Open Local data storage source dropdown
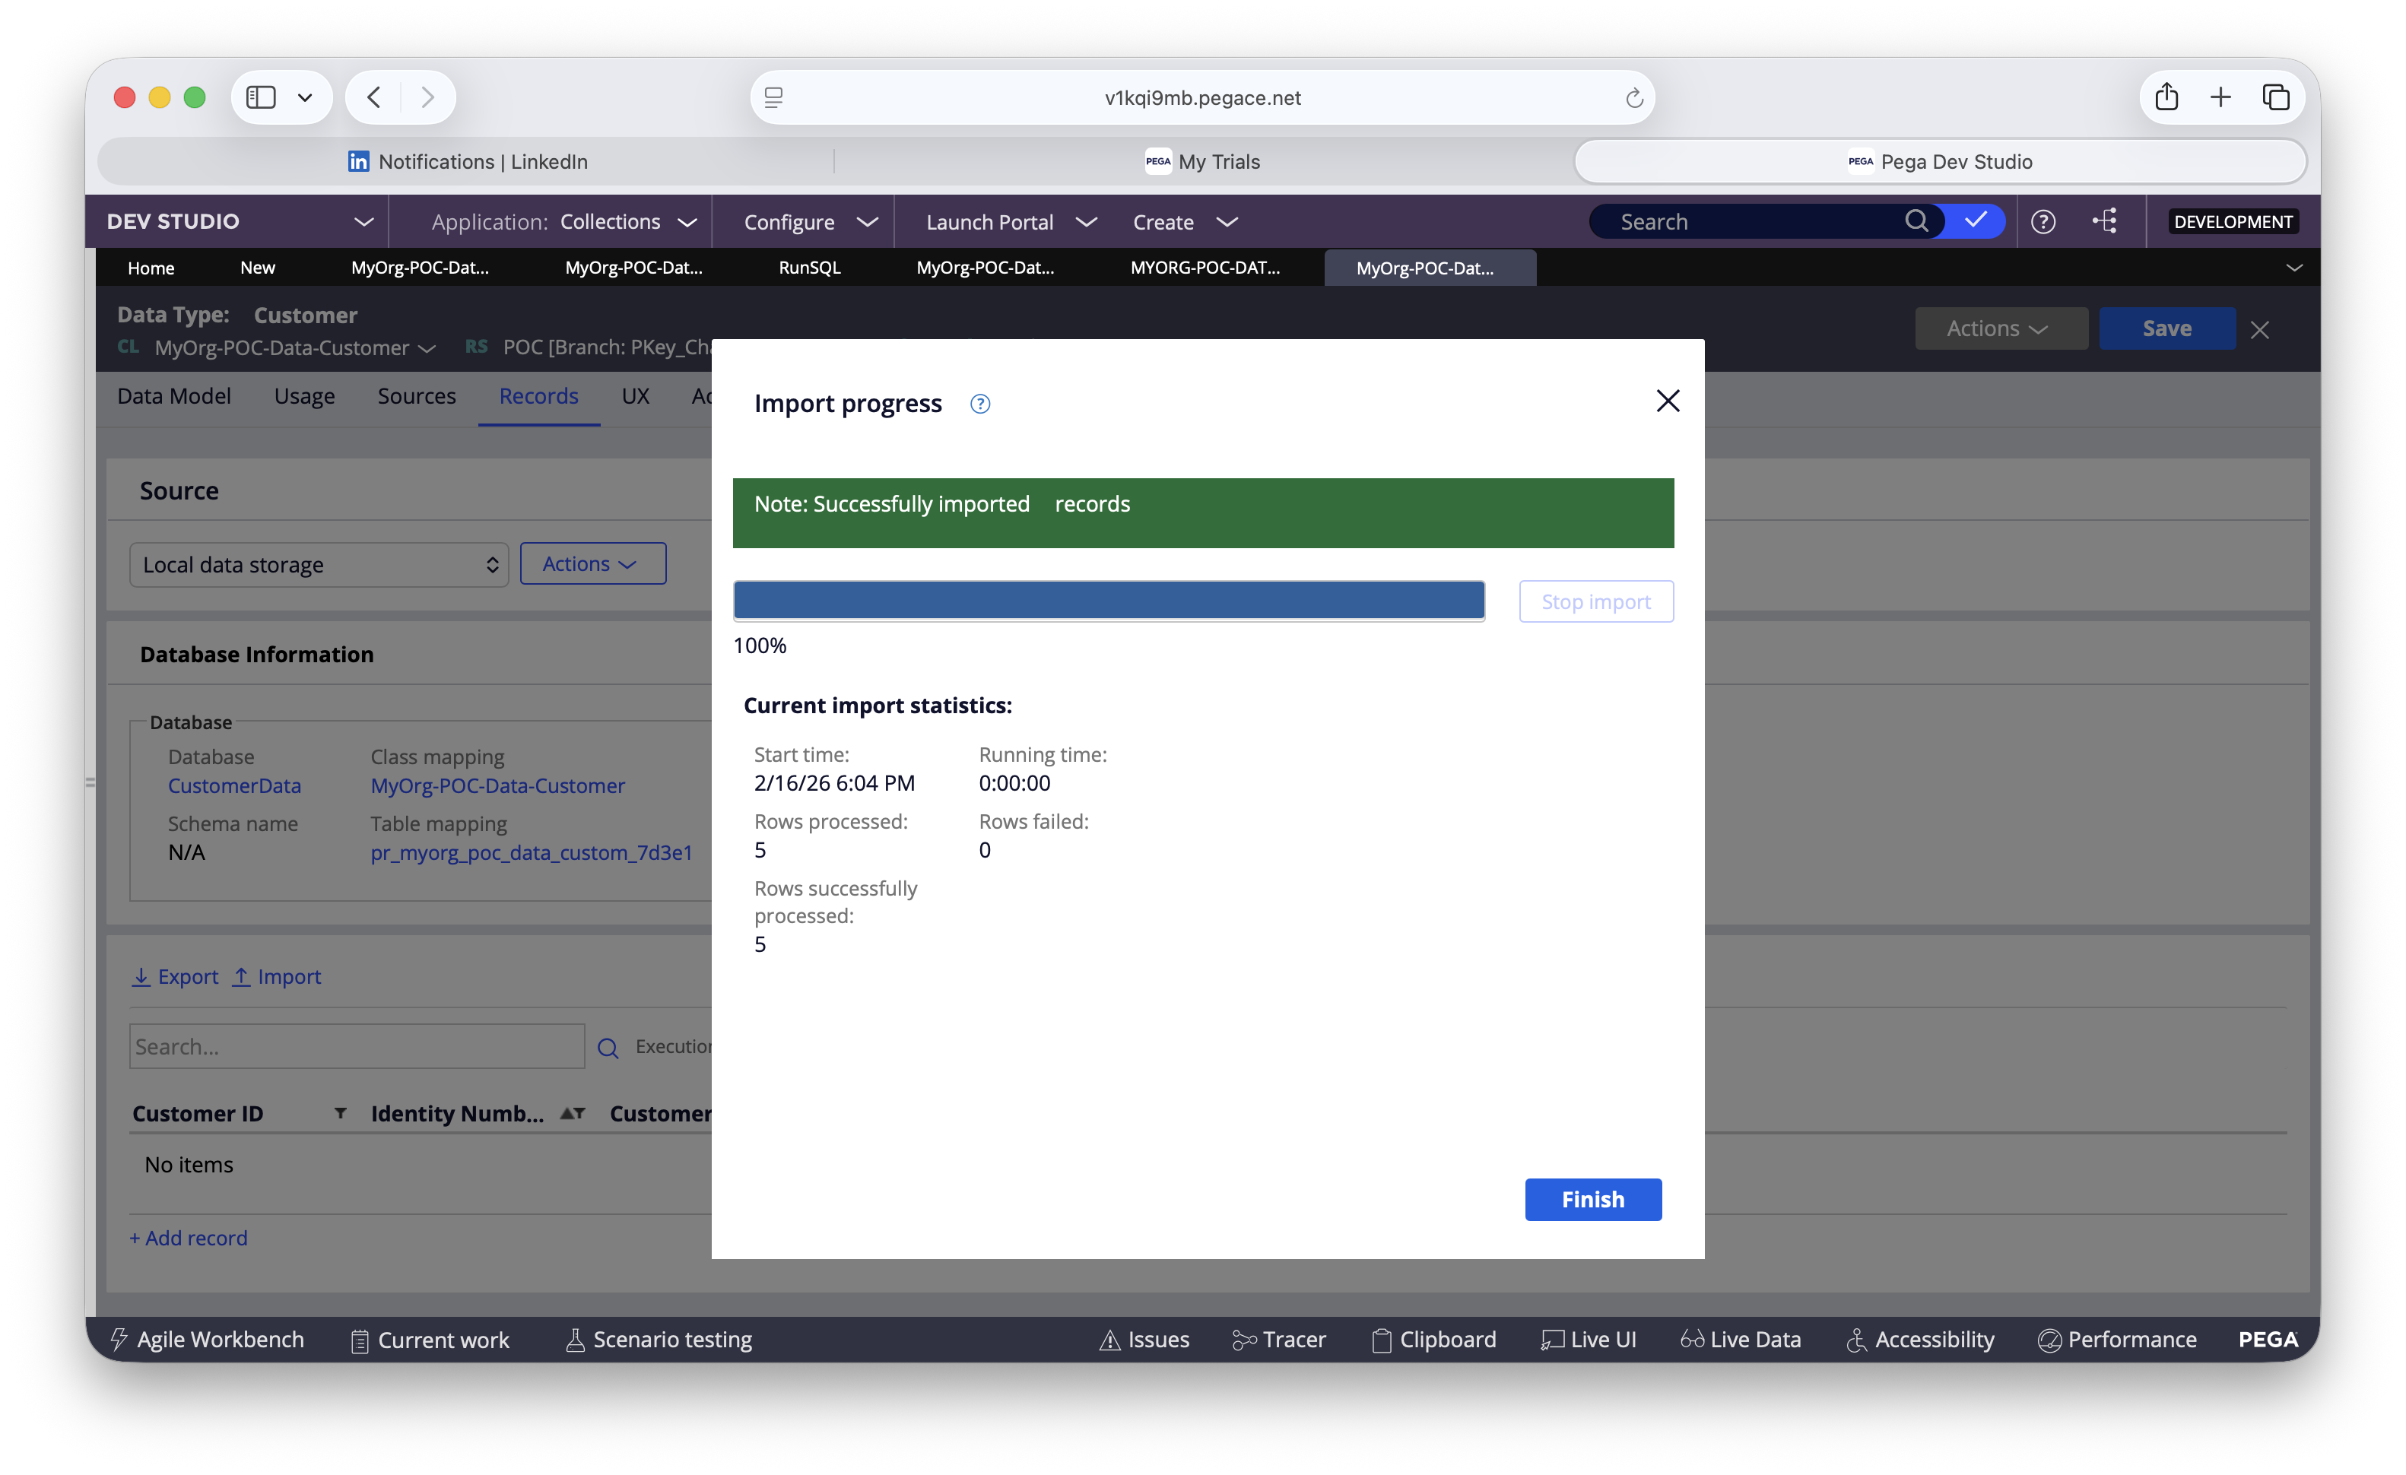The width and height of the screenshot is (2406, 1475). 319,565
